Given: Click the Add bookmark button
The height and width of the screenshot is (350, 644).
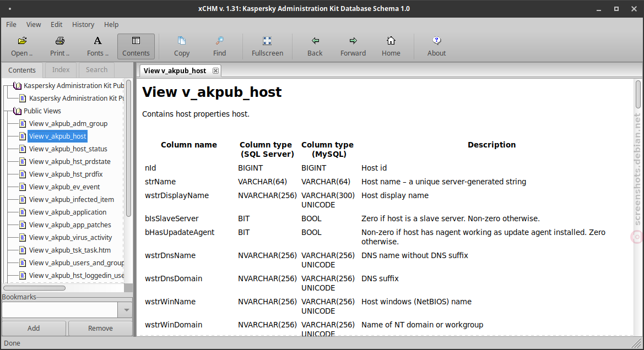Looking at the screenshot, I should 34,328.
